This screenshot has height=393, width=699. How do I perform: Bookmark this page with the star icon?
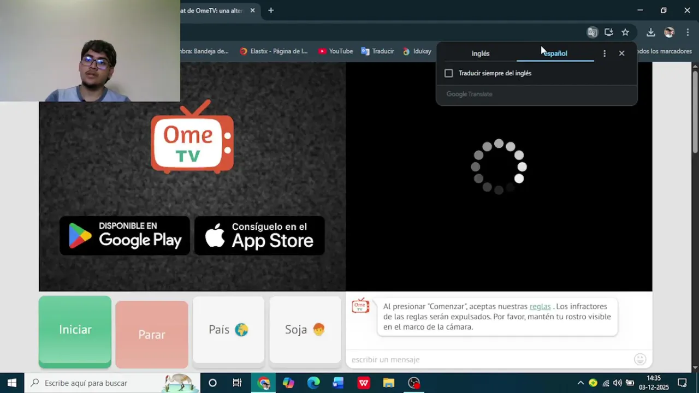pos(625,32)
